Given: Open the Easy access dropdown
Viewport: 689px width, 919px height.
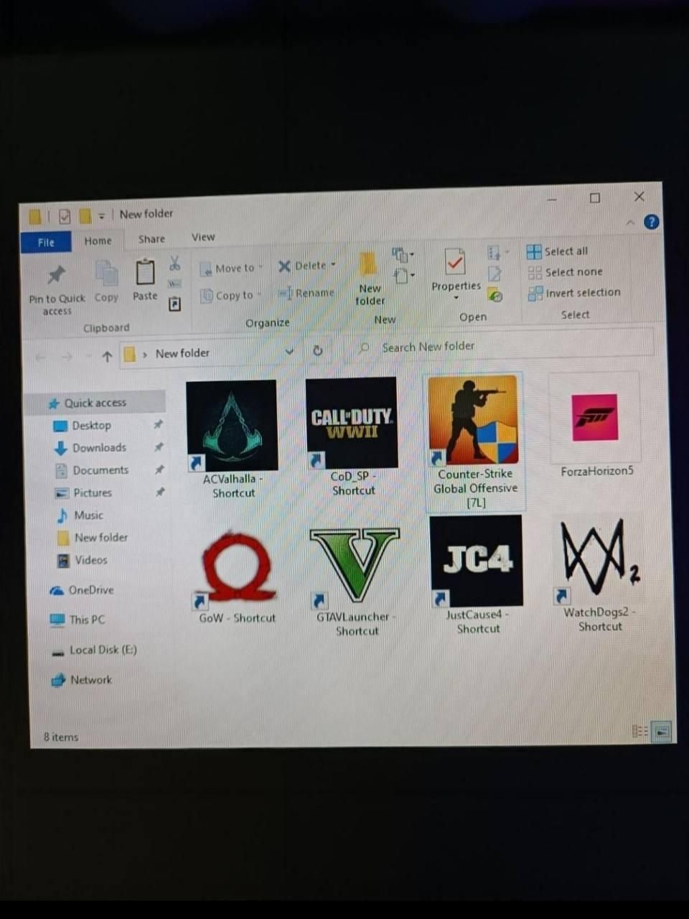Looking at the screenshot, I should pos(404,275).
